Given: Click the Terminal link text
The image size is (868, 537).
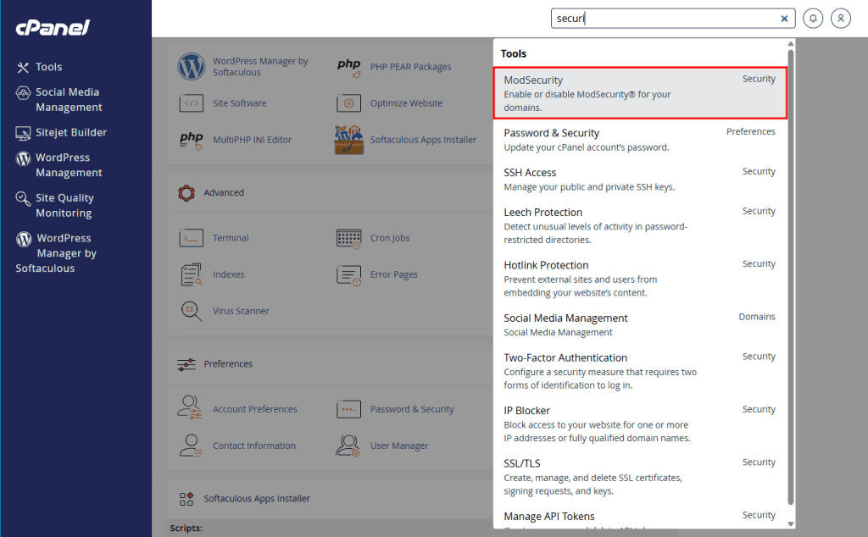Looking at the screenshot, I should pyautogui.click(x=231, y=238).
